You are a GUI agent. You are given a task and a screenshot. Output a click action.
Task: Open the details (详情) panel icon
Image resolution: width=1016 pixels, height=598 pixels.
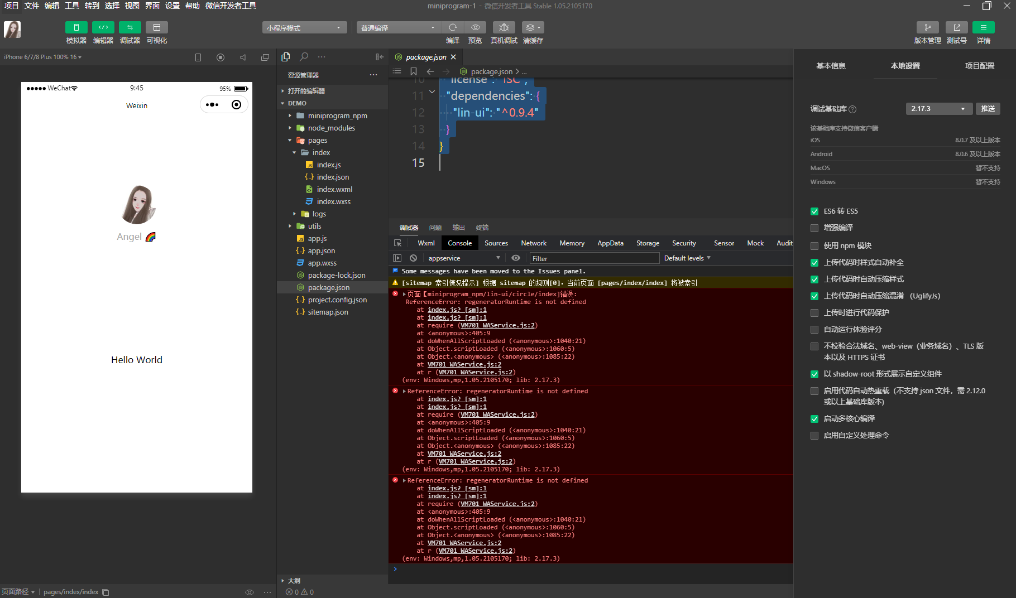point(984,27)
